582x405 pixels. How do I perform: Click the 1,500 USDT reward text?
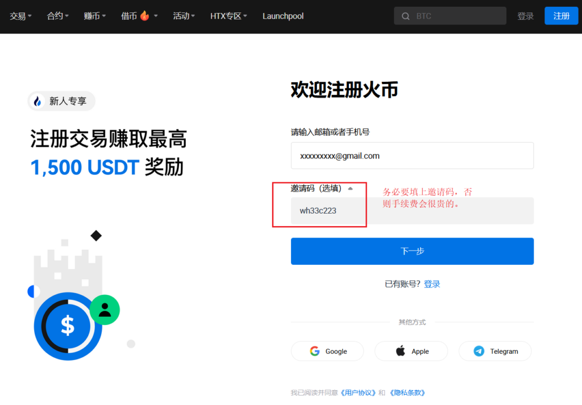(x=85, y=167)
